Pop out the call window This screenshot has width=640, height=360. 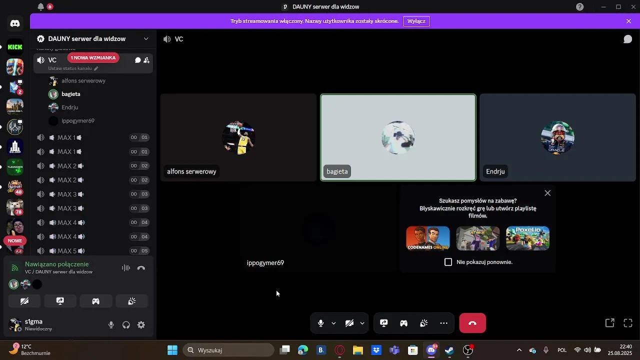(x=609, y=323)
